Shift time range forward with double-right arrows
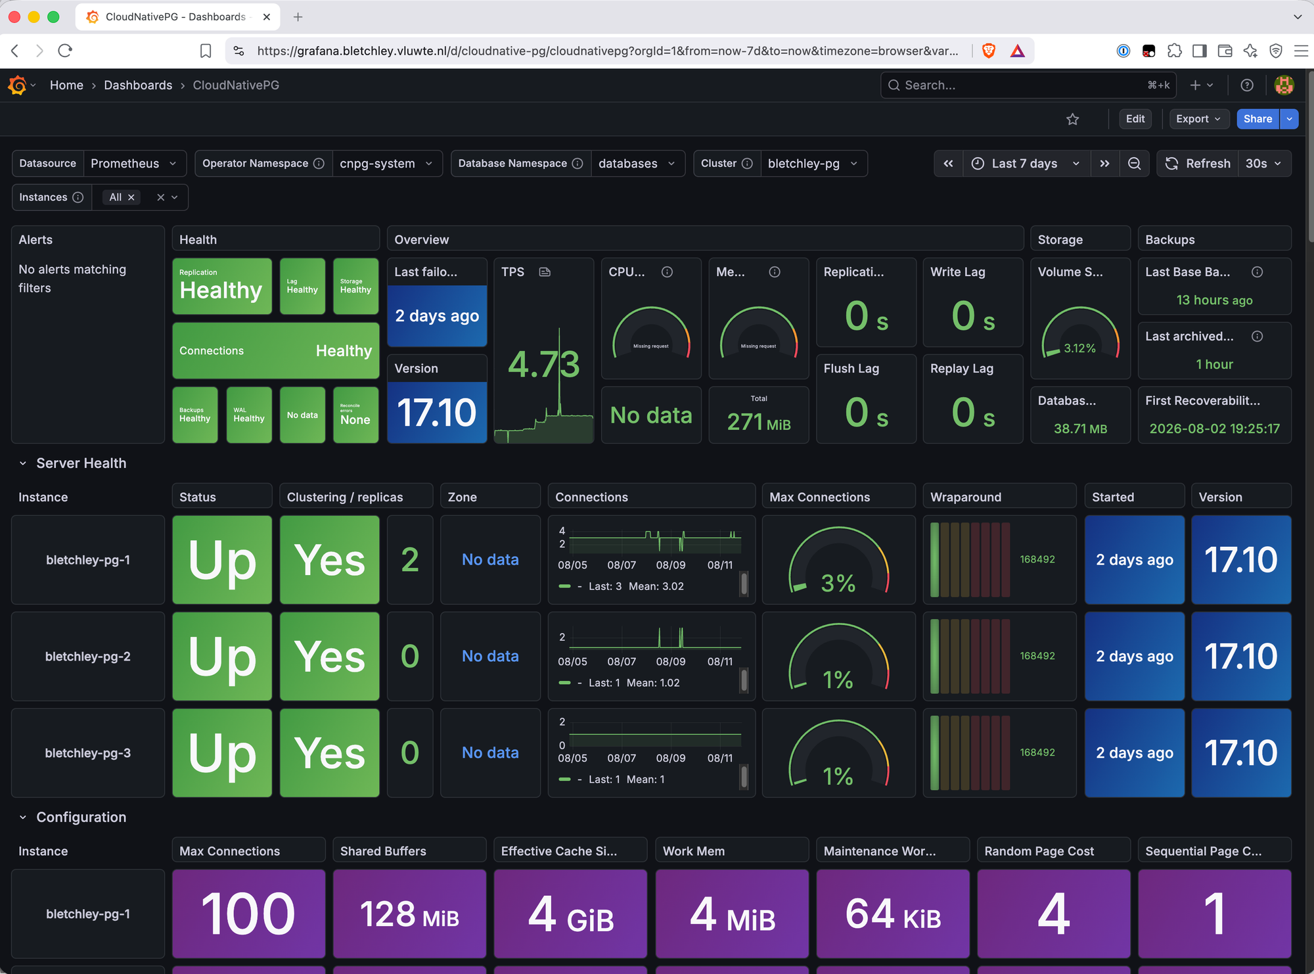The image size is (1314, 974). [1105, 164]
